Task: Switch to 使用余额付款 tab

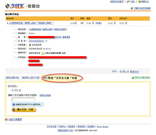Action: point(12,78)
